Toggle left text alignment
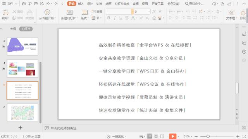248x139 pixels. click(x=170, y=18)
